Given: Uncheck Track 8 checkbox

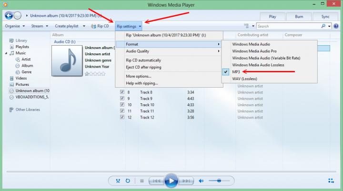Looking at the screenshot, I should point(122,92).
